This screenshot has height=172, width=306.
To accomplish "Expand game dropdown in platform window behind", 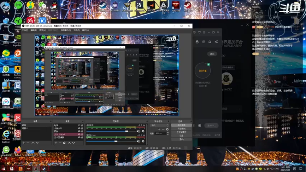I will pos(240,56).
